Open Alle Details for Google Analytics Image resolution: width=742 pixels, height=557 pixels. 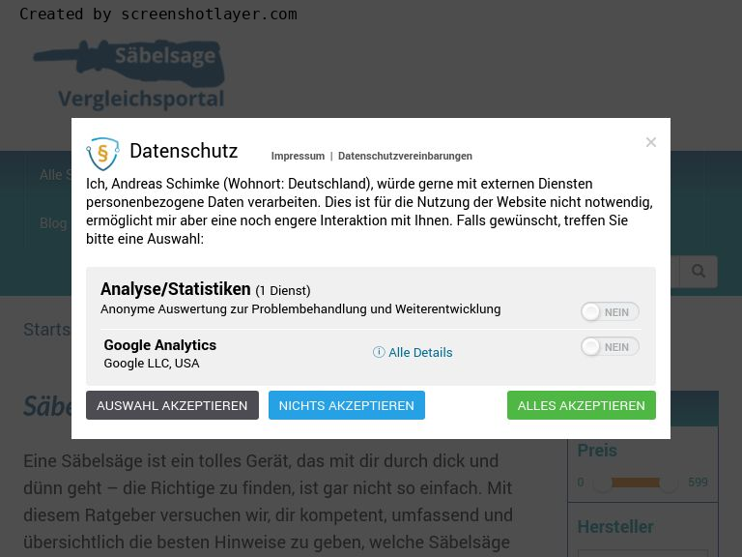click(x=420, y=352)
